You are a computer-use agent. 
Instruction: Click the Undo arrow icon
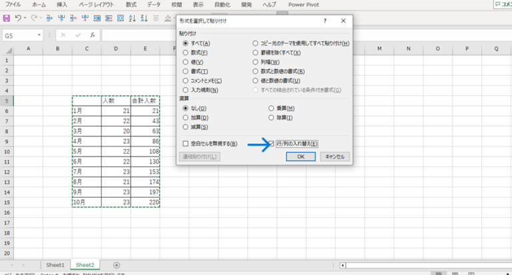pyautogui.click(x=18, y=17)
